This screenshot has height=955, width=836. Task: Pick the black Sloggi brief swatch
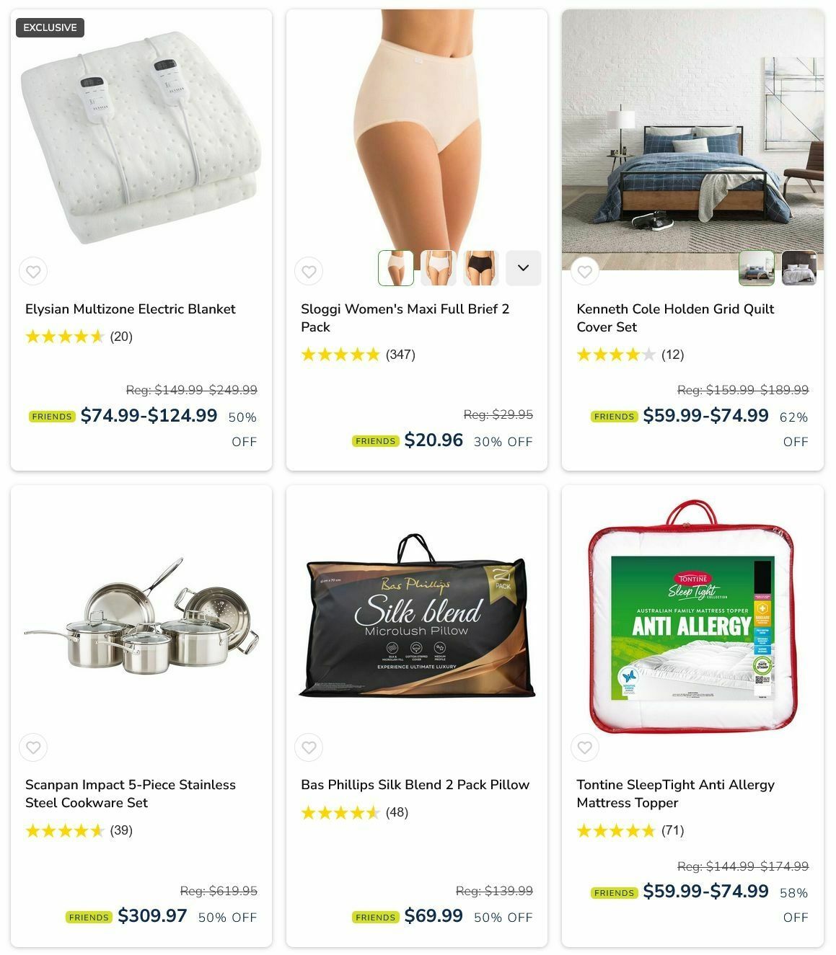point(481,268)
